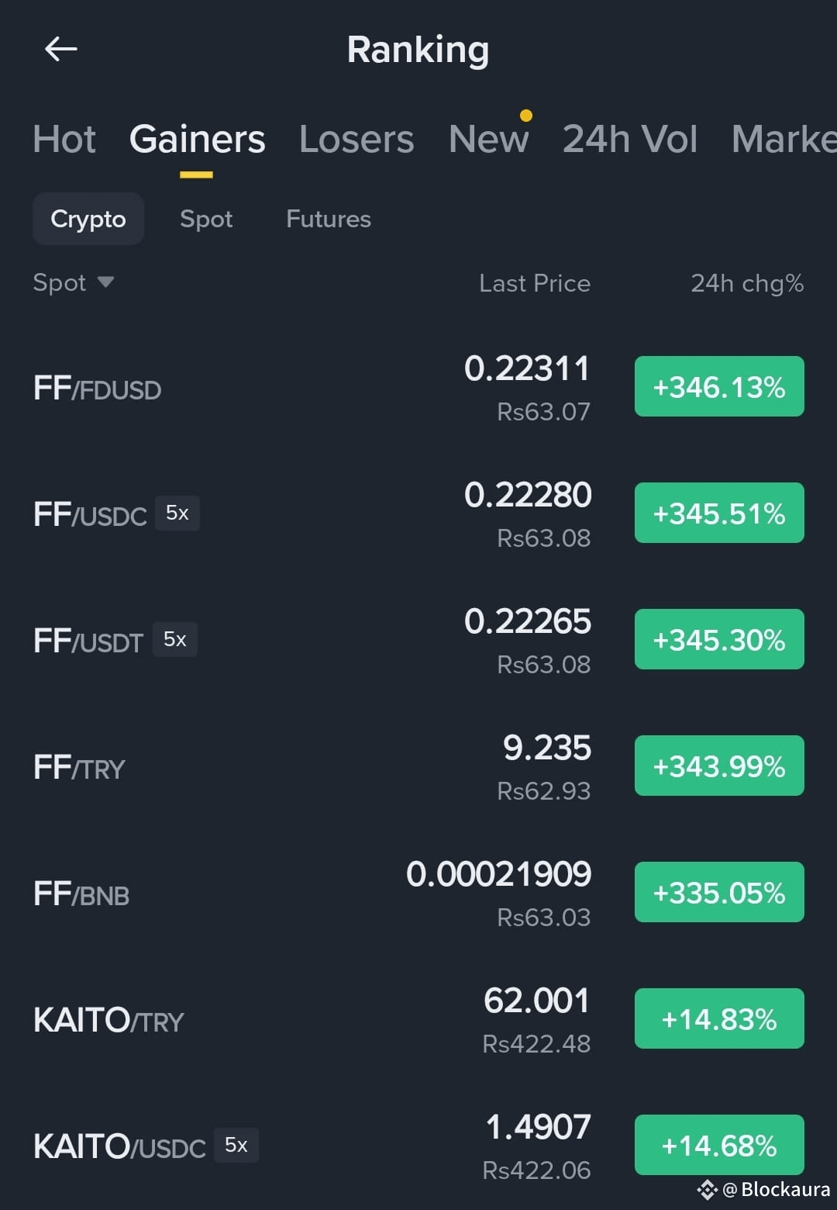Click the Binance logo by Blockaura watermark
837x1210 pixels.
(707, 1189)
